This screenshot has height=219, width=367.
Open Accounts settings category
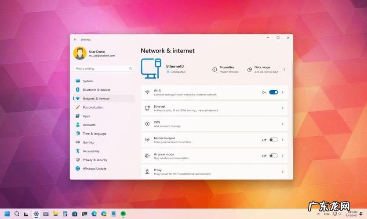pos(104,125)
